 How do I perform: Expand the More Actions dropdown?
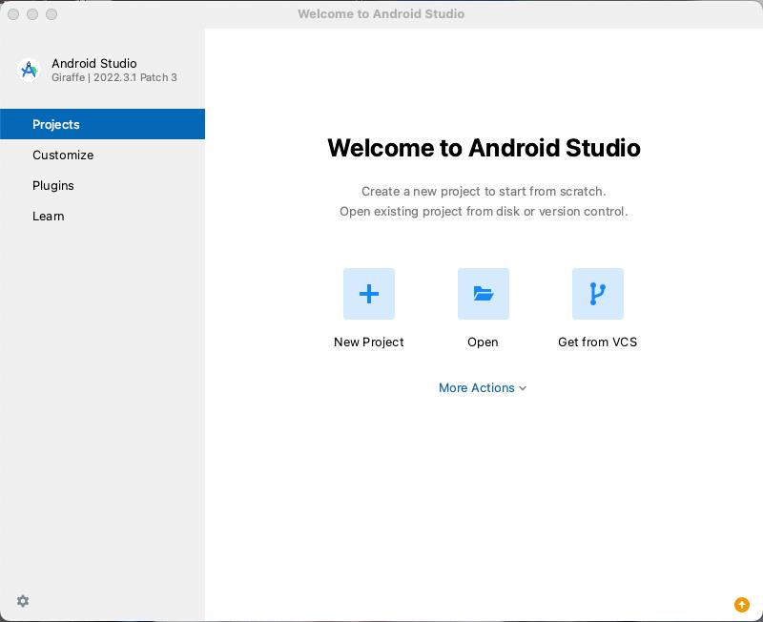click(483, 388)
